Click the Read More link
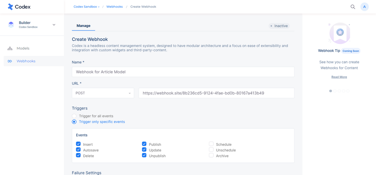 pyautogui.click(x=339, y=77)
